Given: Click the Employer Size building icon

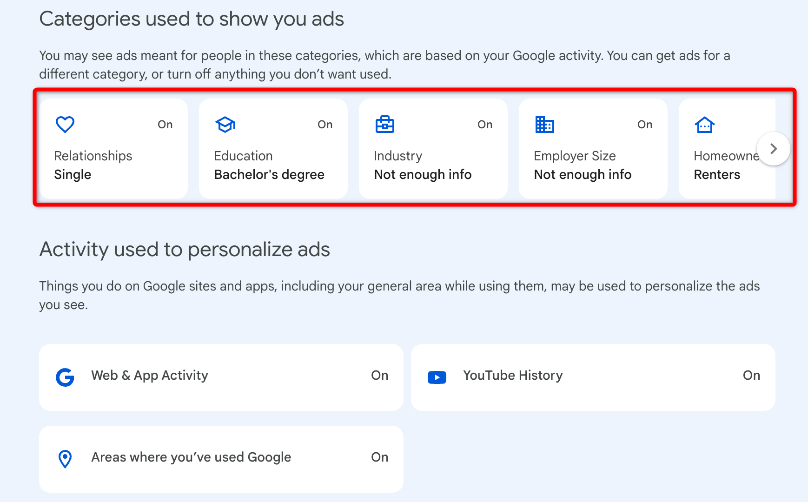Looking at the screenshot, I should 545,125.
